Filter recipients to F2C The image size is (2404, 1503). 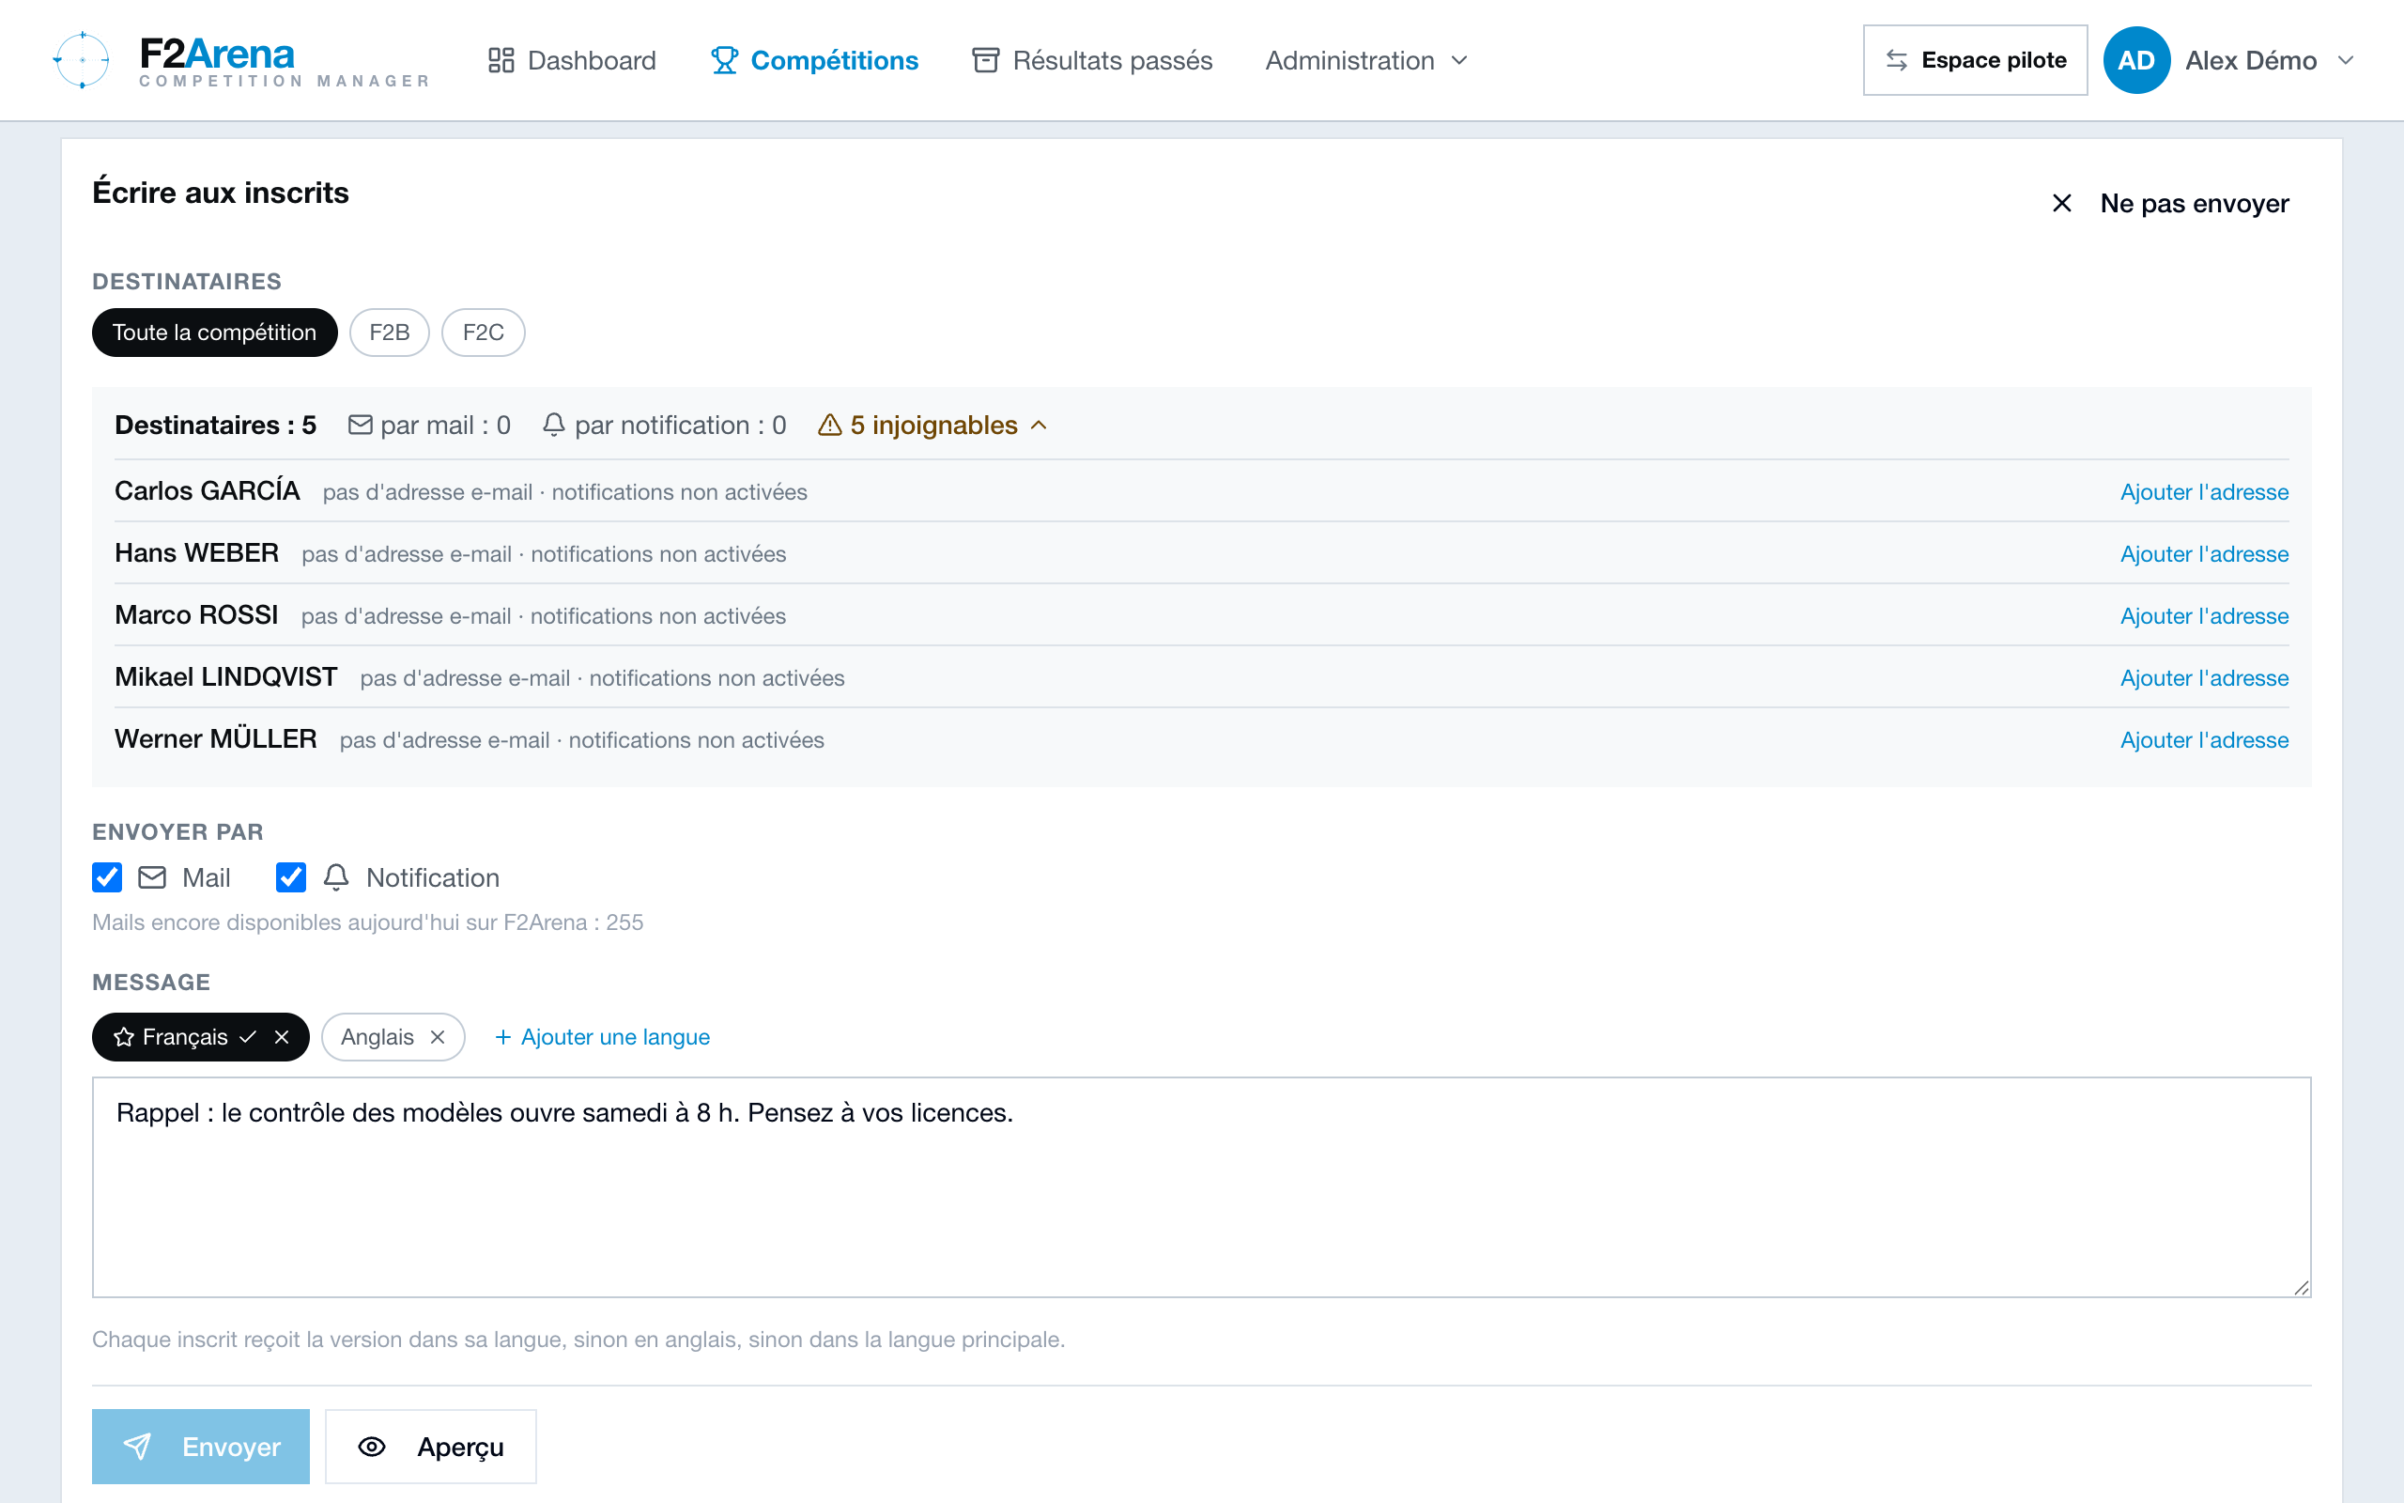click(484, 332)
